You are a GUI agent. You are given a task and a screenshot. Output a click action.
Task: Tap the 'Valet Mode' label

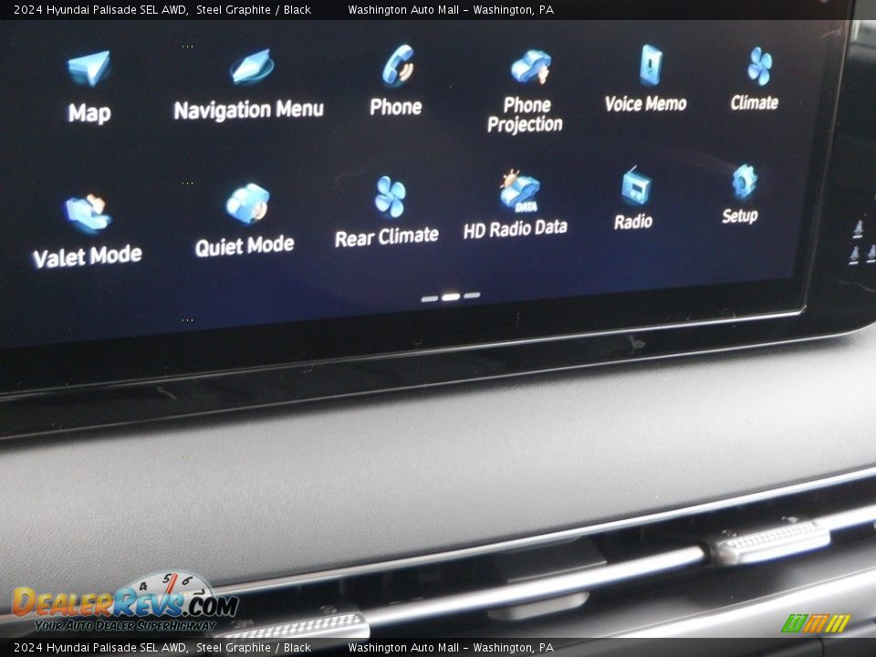pyautogui.click(x=88, y=256)
